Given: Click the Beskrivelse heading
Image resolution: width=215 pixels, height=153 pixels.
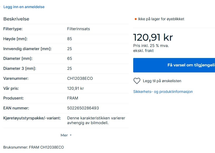Looking at the screenshot, I should [x=16, y=19].
